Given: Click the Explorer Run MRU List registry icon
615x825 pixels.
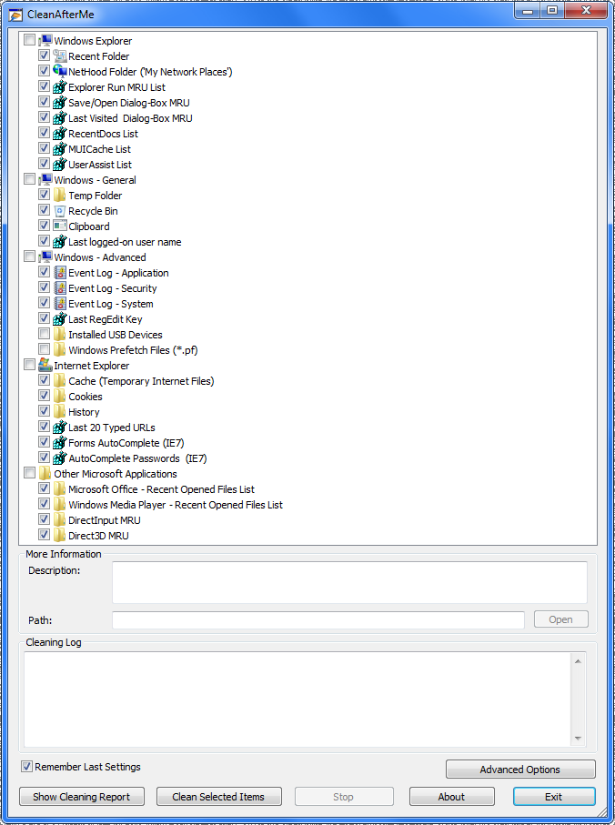Looking at the screenshot, I should click(x=59, y=86).
